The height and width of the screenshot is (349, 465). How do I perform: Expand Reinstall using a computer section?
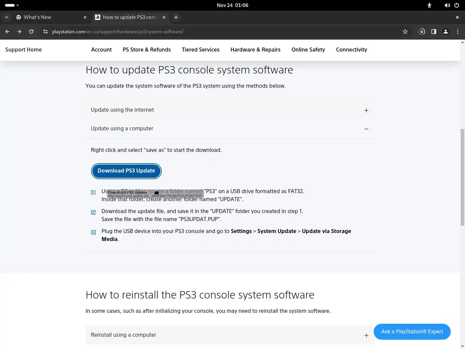click(230, 335)
